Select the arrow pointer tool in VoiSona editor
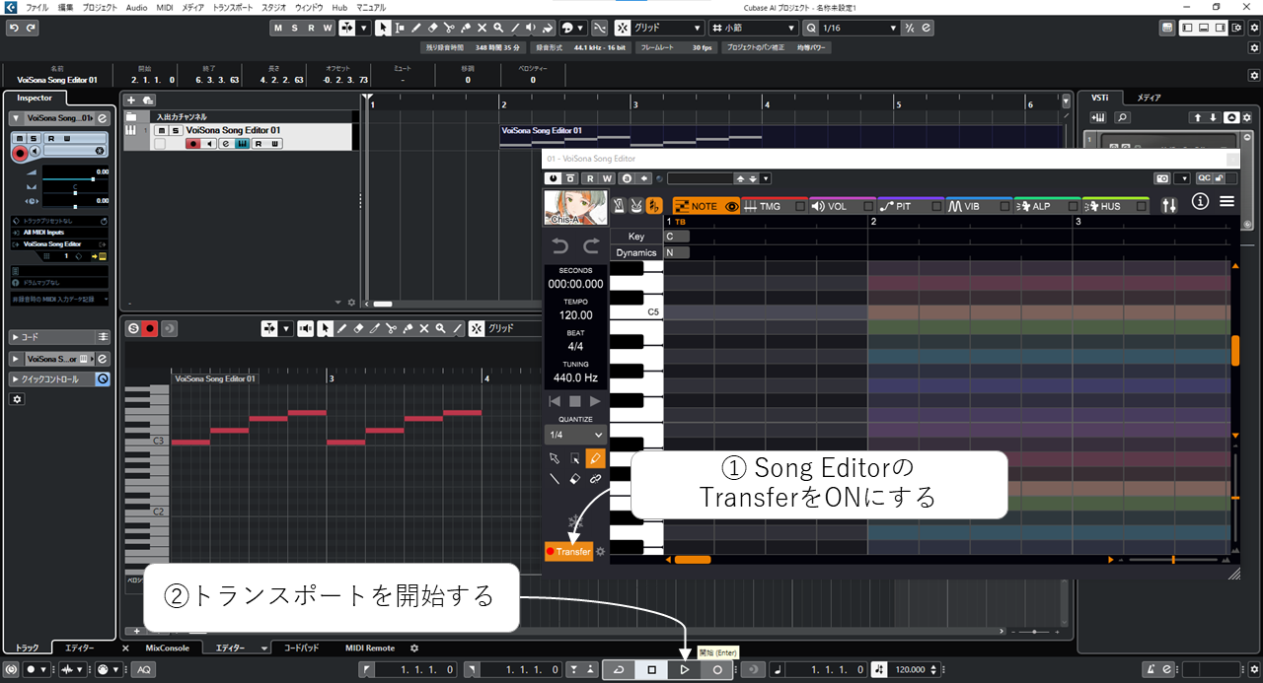Screen dimensions: 1263x683 coord(554,458)
